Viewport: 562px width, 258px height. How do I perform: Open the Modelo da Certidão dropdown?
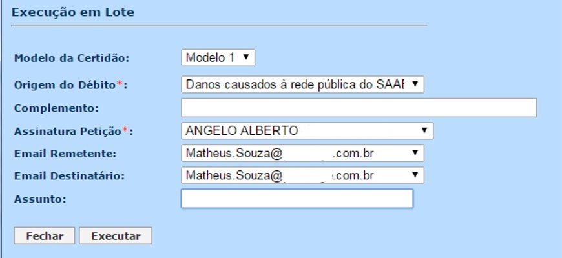[x=218, y=58]
